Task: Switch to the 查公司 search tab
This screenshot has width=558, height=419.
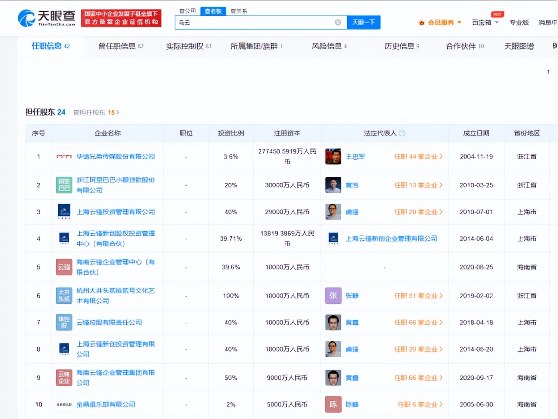Action: [186, 11]
